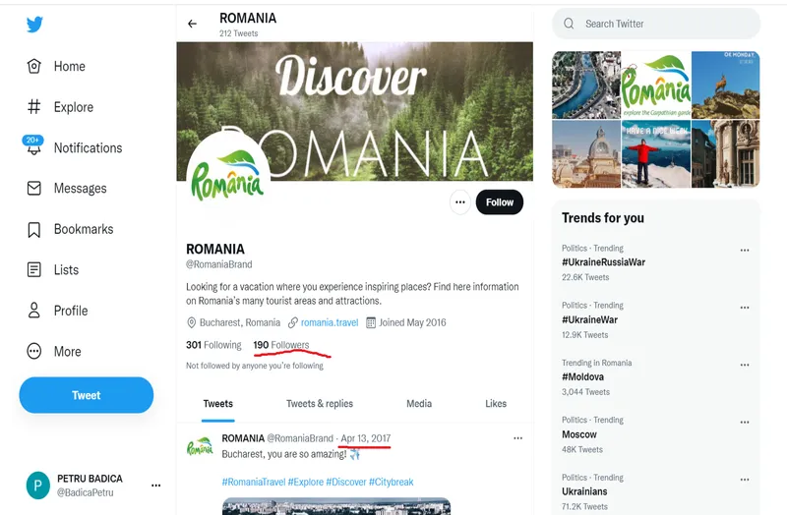Open options for #UkraineRussiaWar trend
787x515 pixels.
pos(745,250)
